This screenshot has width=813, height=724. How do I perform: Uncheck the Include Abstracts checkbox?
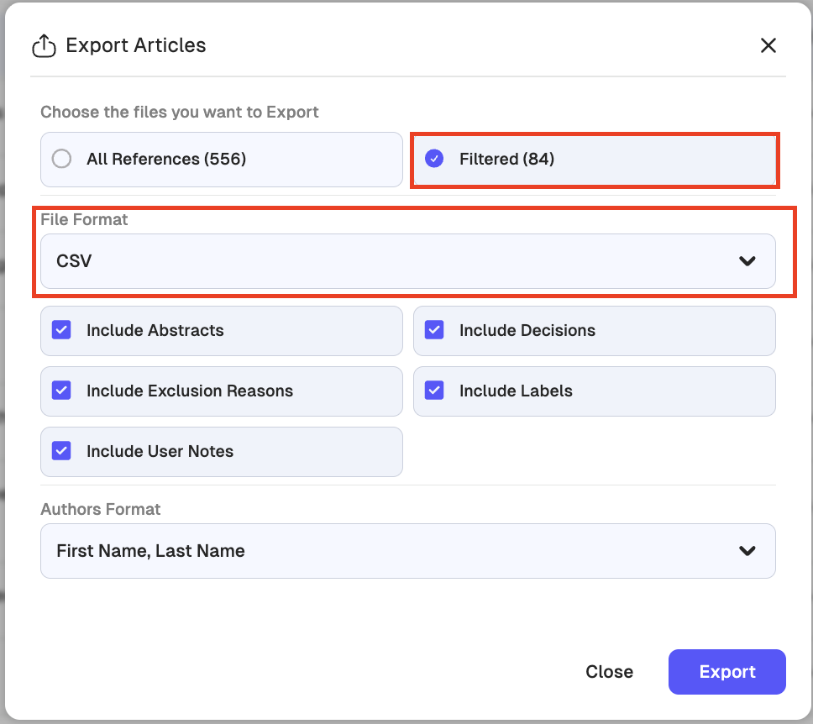(x=61, y=330)
